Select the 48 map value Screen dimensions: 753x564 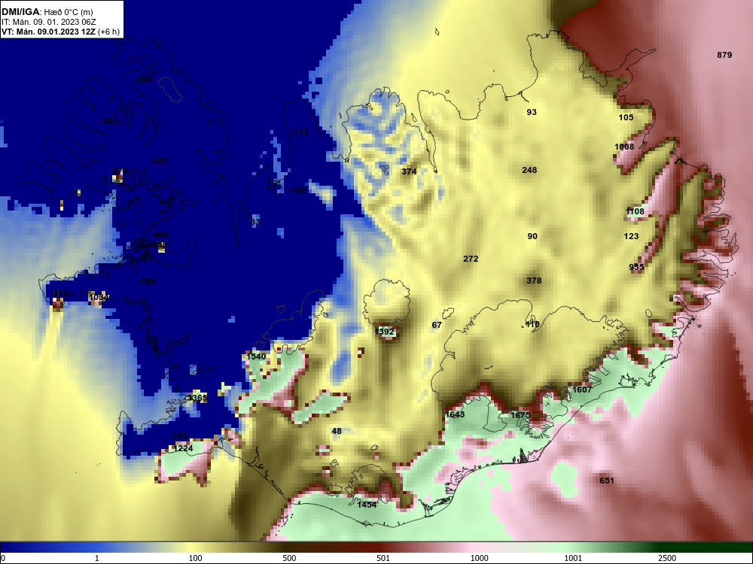point(337,431)
